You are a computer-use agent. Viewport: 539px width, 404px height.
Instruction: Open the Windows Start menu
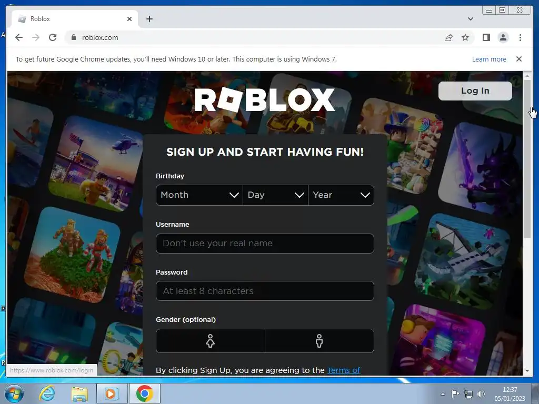(14, 393)
